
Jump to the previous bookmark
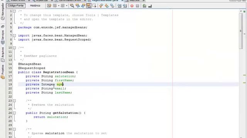pyautogui.click(x=101, y=6)
